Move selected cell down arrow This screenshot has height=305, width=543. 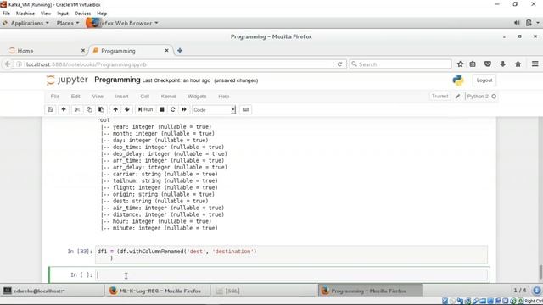(x=127, y=109)
